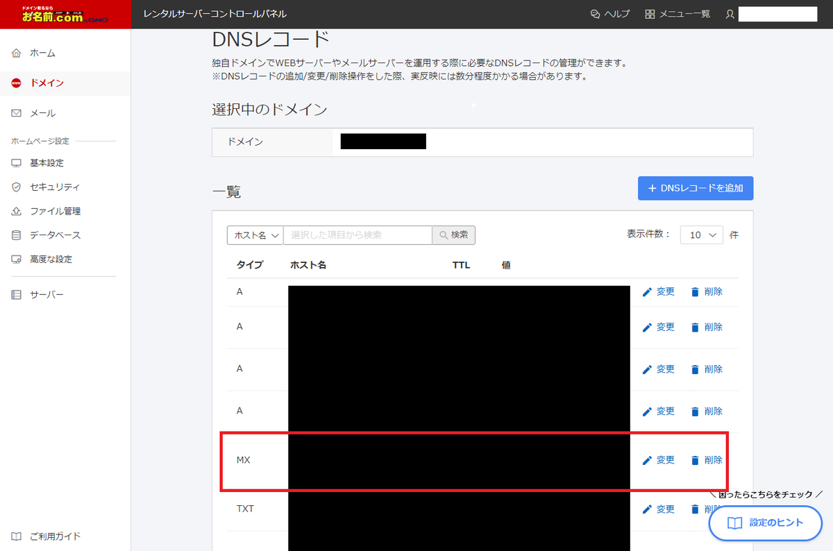Open the ホスト名 search filter dropdown
This screenshot has width=833, height=551.
[x=255, y=235]
